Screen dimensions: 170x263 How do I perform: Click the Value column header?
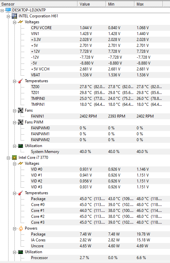[x=92, y=4]
